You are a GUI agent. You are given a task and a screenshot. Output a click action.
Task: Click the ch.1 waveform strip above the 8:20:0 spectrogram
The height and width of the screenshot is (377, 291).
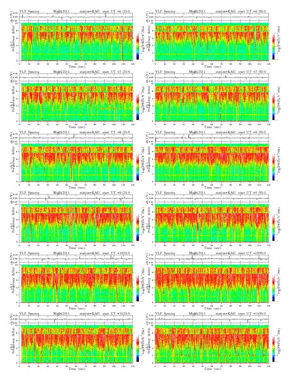click(x=76, y=138)
